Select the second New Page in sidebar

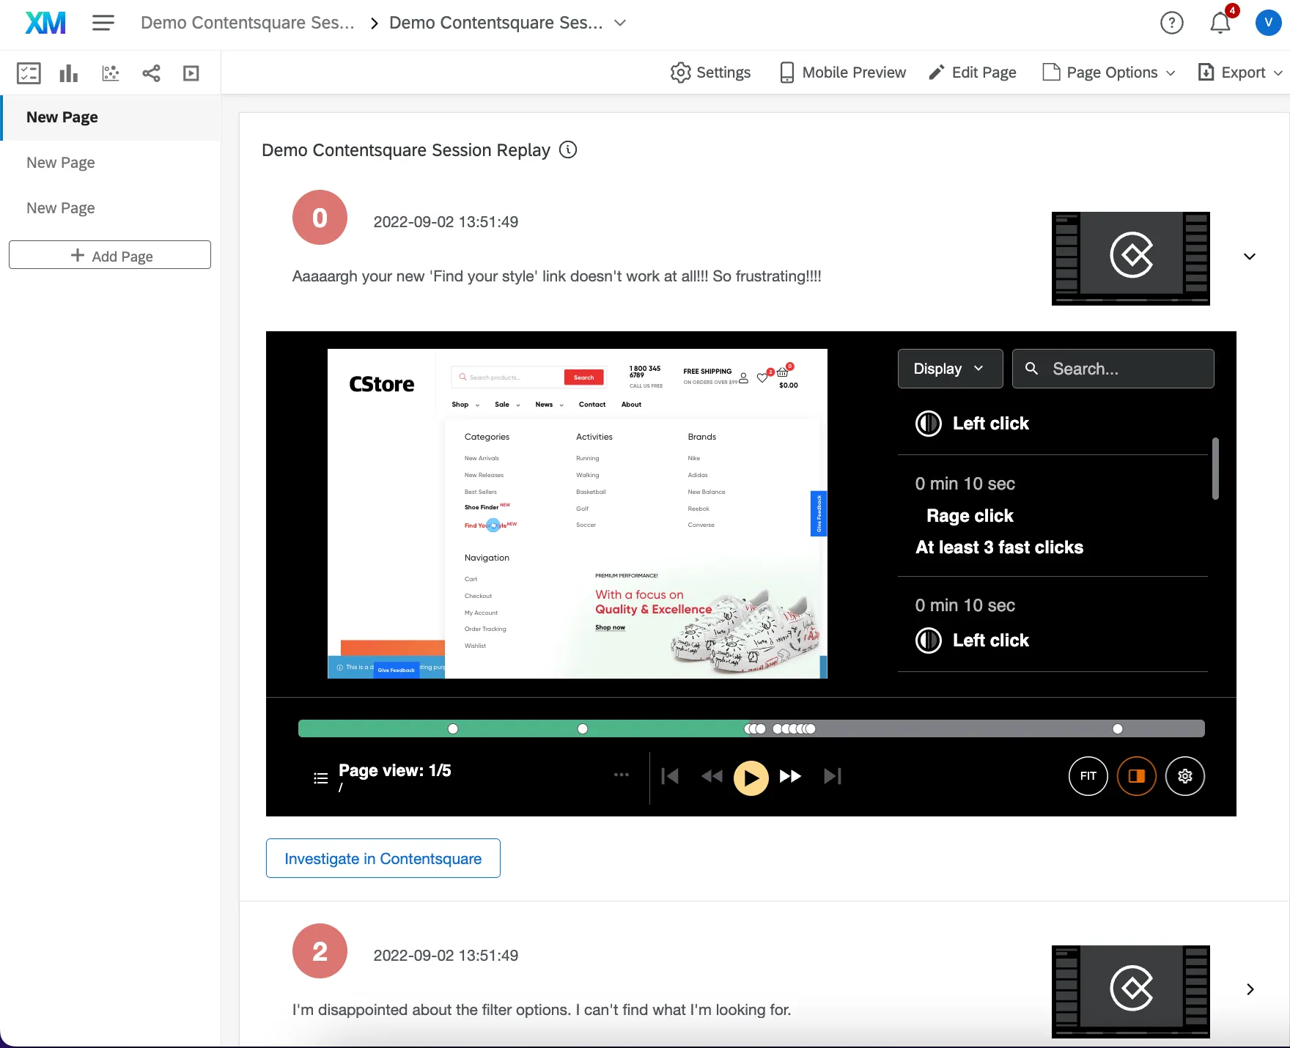click(61, 163)
